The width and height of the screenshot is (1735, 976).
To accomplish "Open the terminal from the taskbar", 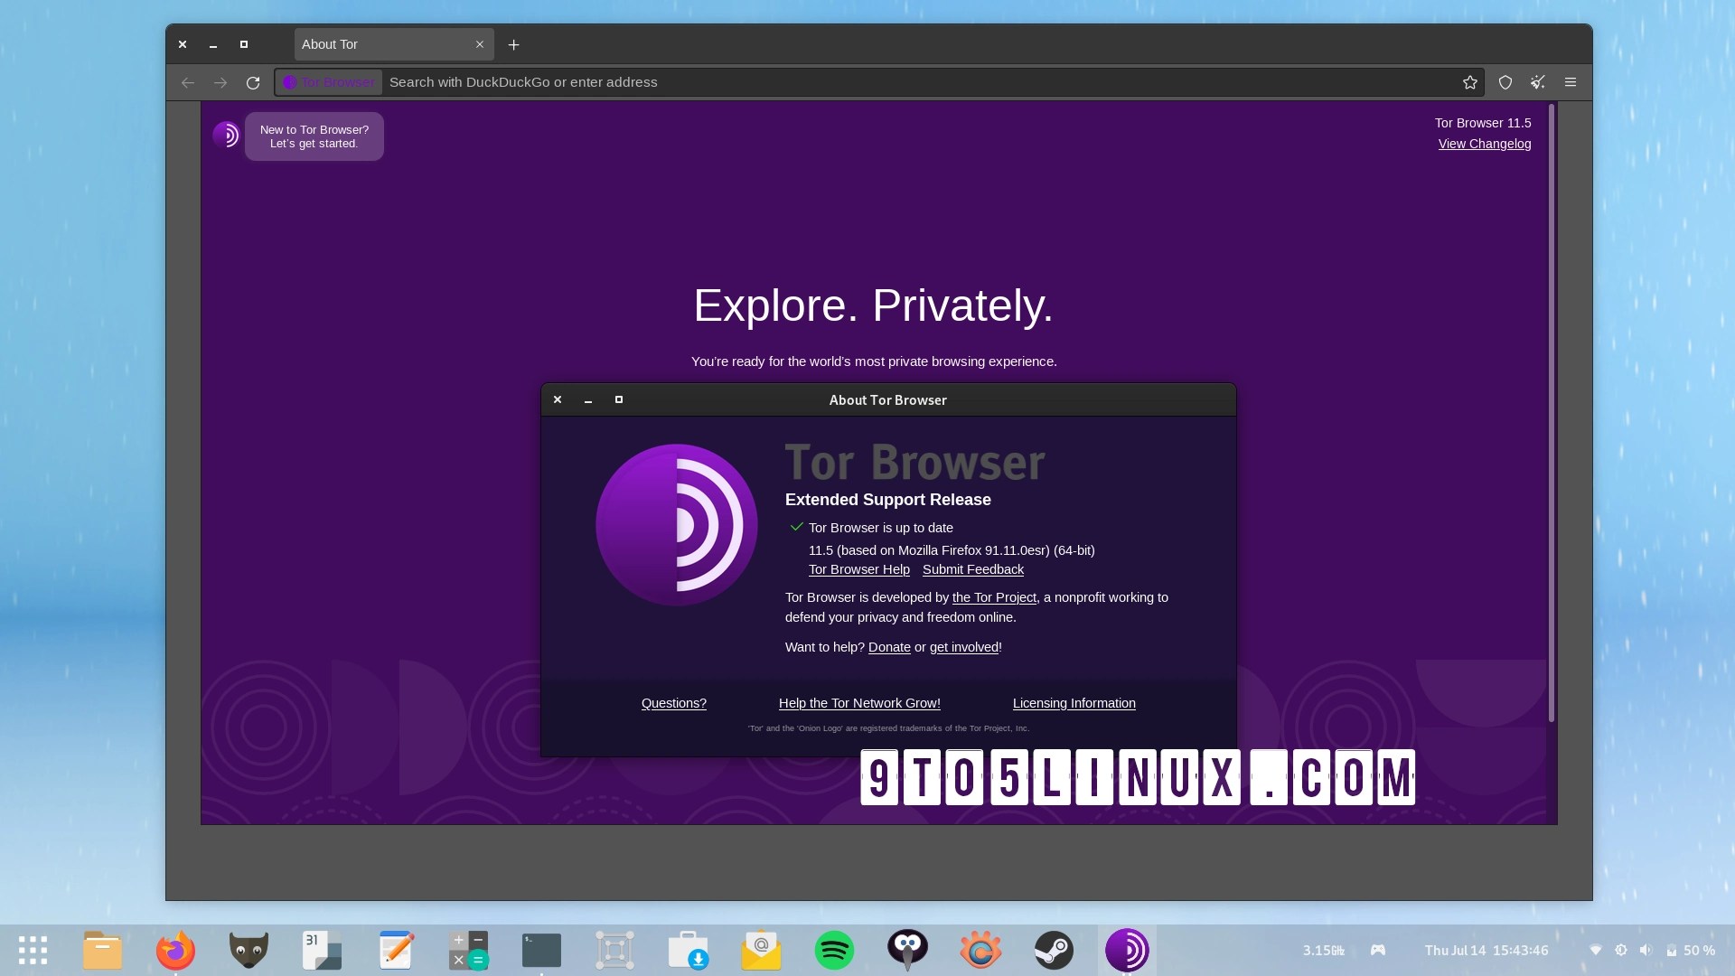I will [x=540, y=950].
